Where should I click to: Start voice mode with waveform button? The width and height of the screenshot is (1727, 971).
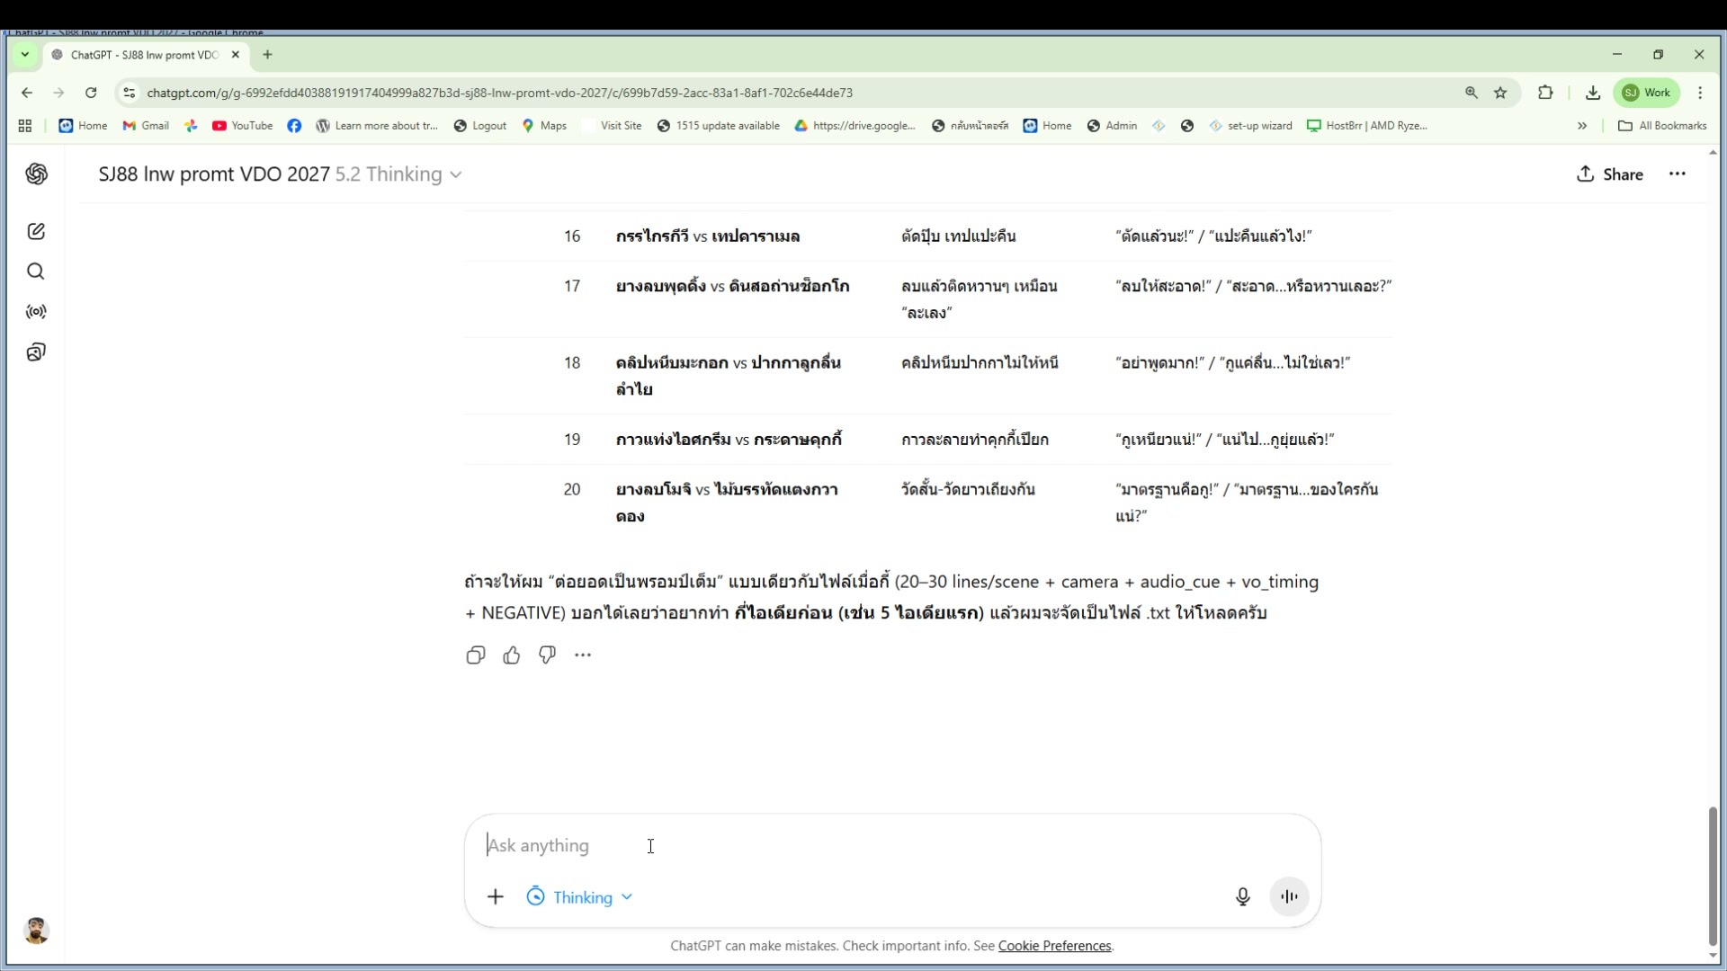(x=1289, y=896)
